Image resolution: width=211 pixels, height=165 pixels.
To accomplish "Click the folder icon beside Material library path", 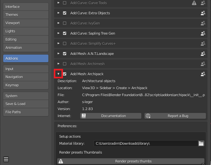I will pyautogui.click(x=201, y=143).
